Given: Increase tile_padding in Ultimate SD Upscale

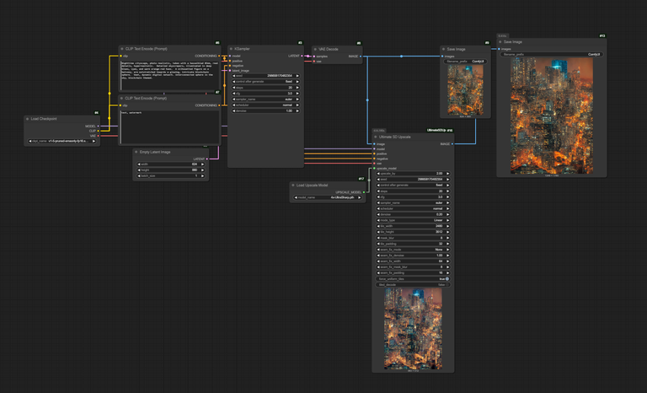Looking at the screenshot, I should (x=447, y=244).
